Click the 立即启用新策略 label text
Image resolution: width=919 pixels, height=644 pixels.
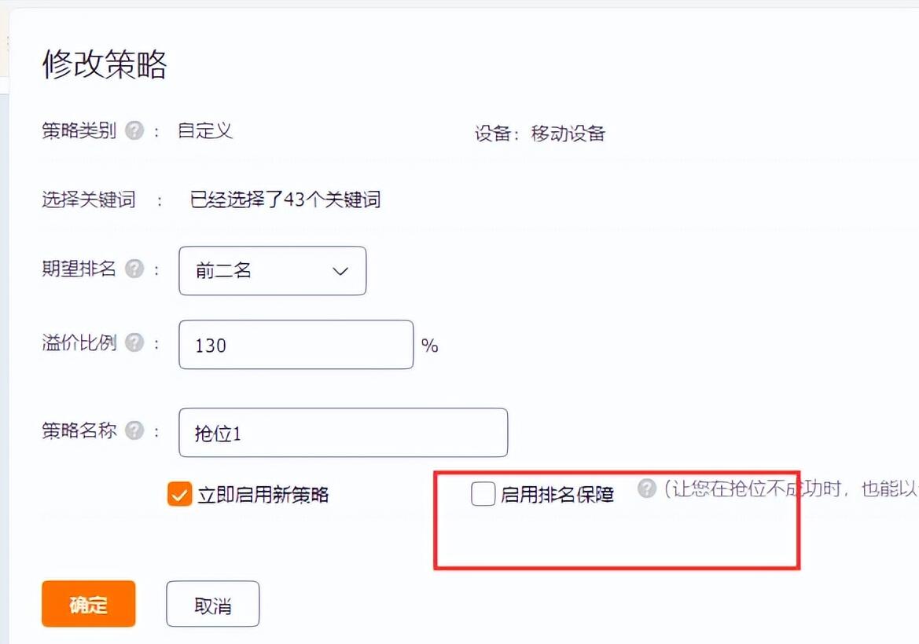click(263, 495)
